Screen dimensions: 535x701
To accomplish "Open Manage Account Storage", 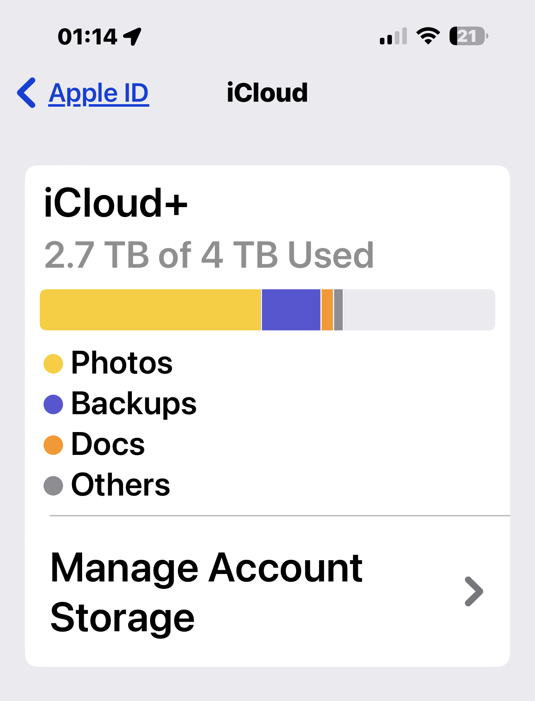I will click(x=206, y=592).
